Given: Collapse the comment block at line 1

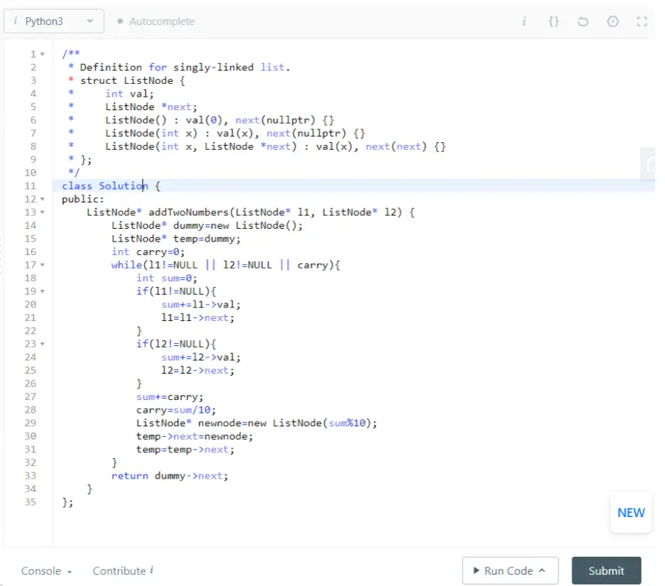Looking at the screenshot, I should point(43,54).
